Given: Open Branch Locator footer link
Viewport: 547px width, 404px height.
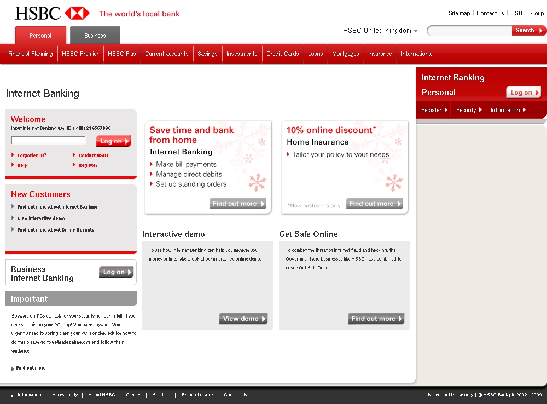Looking at the screenshot, I should [197, 395].
